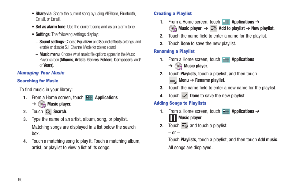The height and width of the screenshot is (194, 292).
Task: Click Applications grid icon under Adding Songs to Playlists
Action: click(226, 111)
